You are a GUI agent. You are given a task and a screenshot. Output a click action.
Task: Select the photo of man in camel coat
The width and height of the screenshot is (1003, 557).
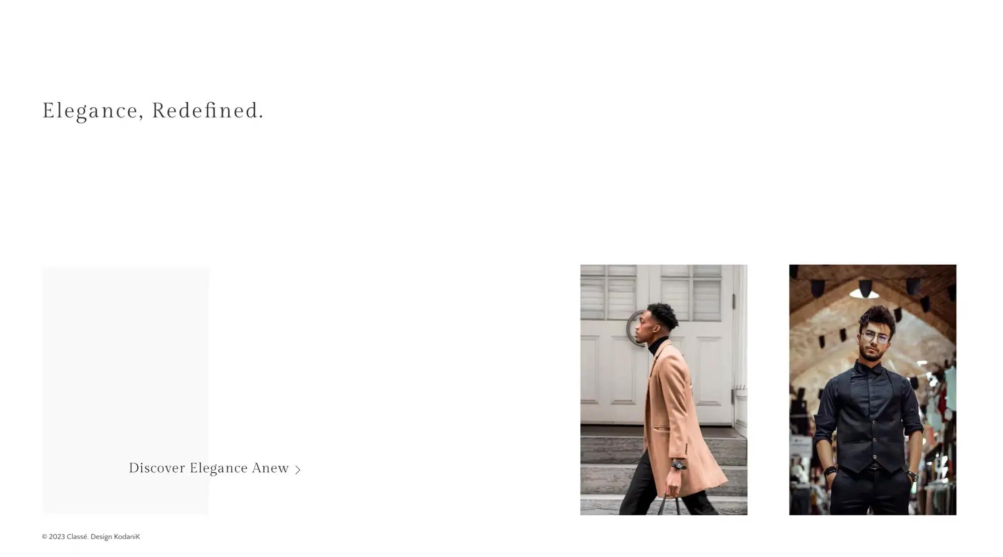click(x=664, y=390)
